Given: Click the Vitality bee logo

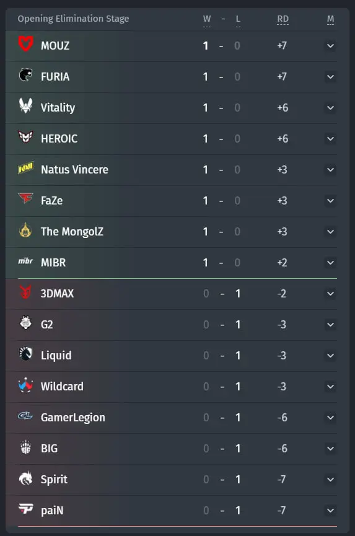Looking at the screenshot, I should 25,105.
